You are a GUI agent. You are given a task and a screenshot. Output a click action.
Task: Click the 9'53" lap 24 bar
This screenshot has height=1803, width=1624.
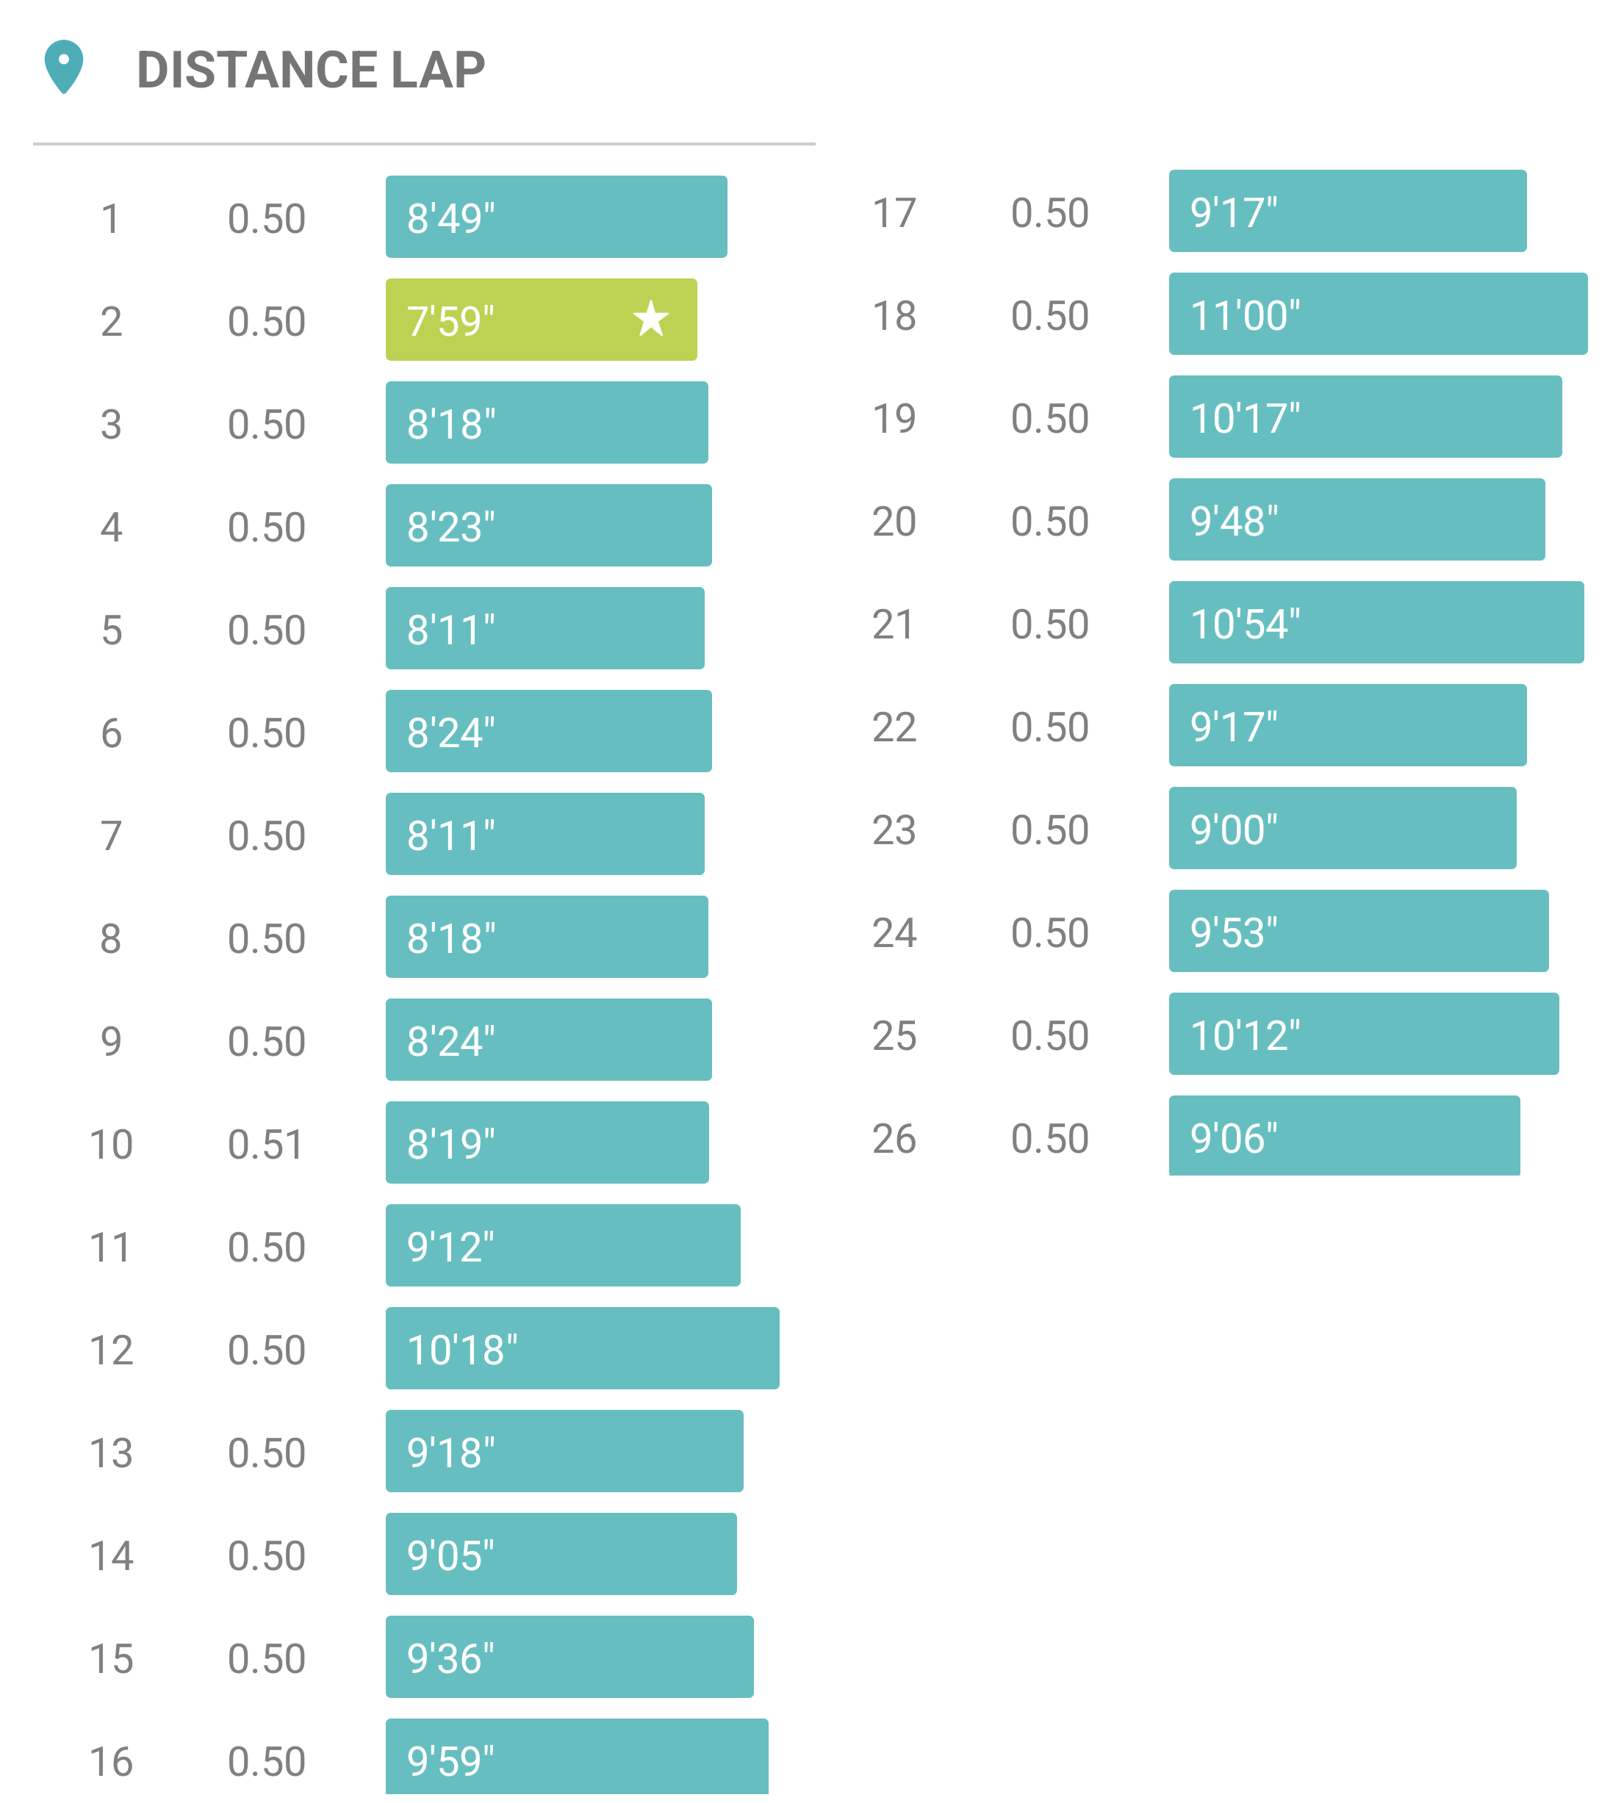pos(1357,930)
